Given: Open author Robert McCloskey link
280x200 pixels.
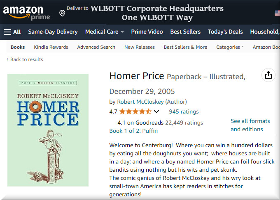Looking at the screenshot, I should point(140,102).
